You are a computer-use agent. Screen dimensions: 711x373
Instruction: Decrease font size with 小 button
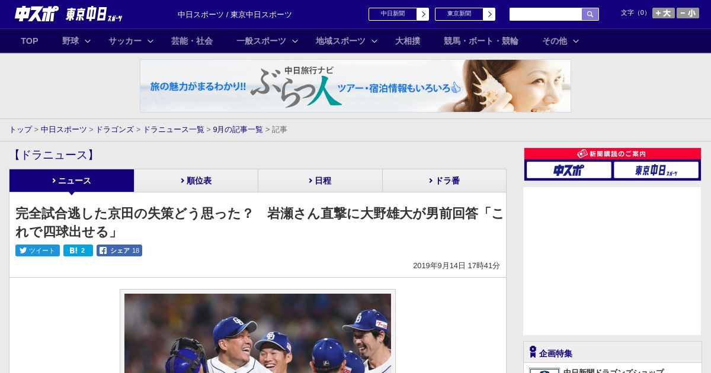click(x=688, y=13)
